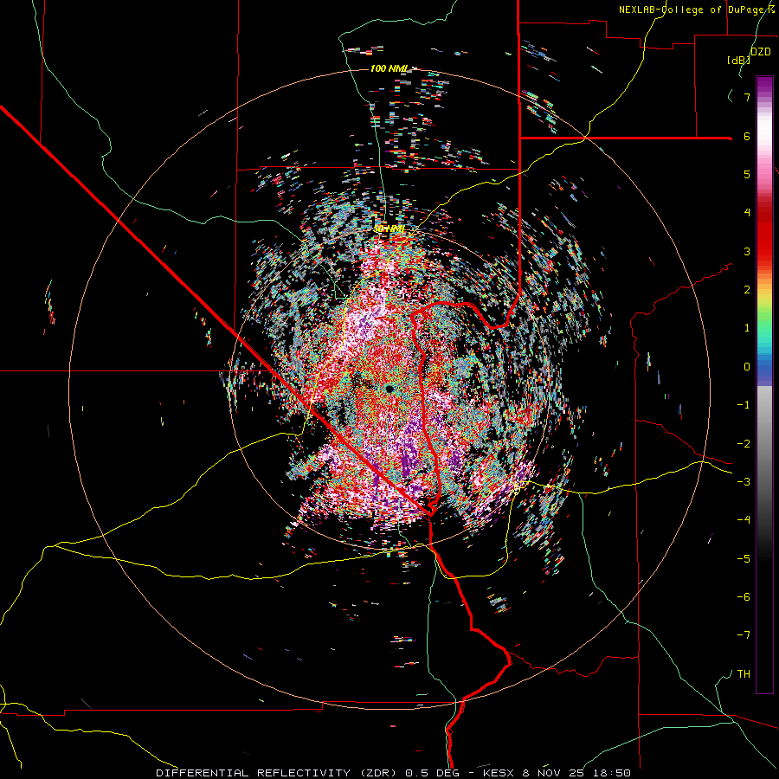Click the -4 tick label on color scale
The width and height of the screenshot is (779, 779).
pos(744,520)
